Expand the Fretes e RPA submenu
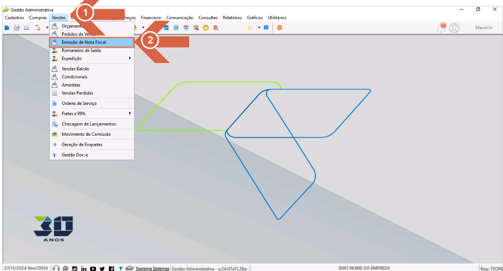The height and width of the screenshot is (271, 503). (x=92, y=114)
